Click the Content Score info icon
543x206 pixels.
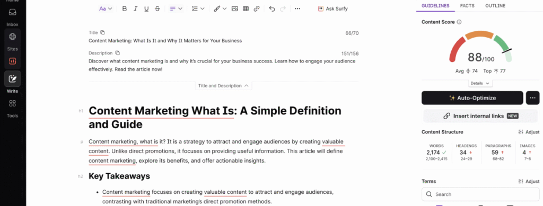[x=459, y=22]
